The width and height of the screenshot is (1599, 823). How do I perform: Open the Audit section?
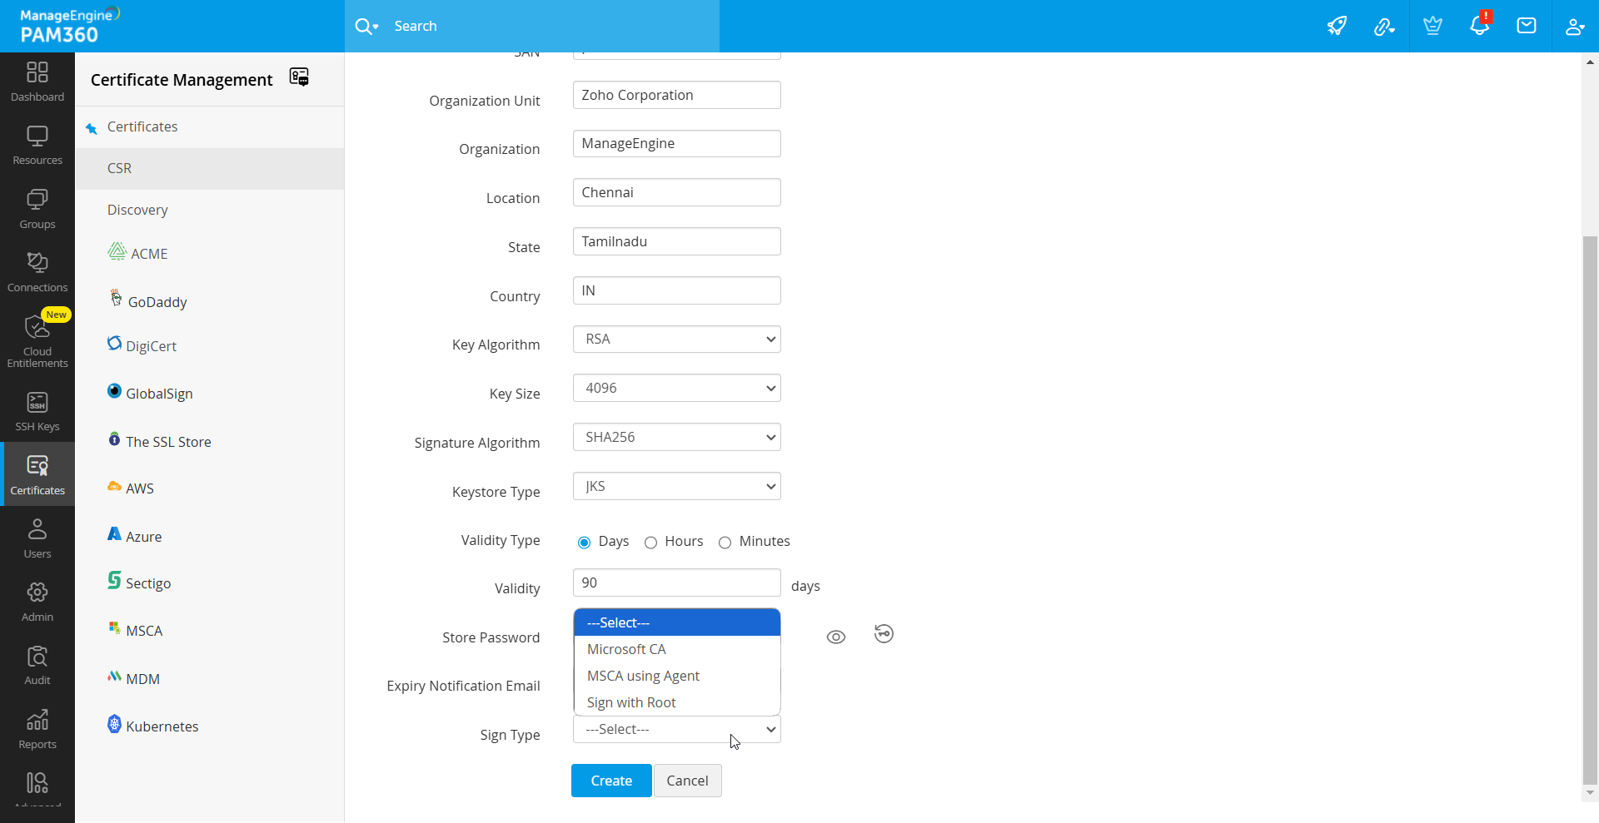37,666
